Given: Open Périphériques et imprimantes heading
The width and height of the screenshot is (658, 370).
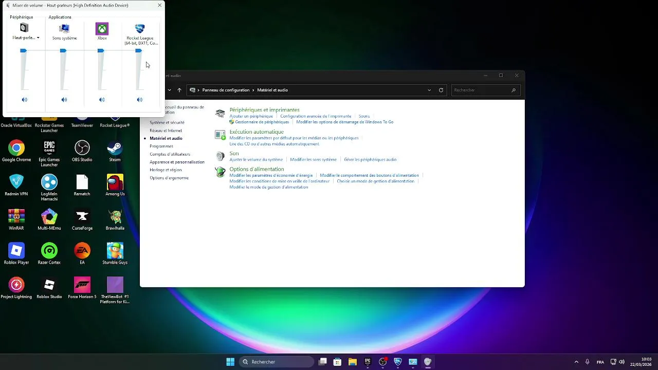Looking at the screenshot, I should [264, 110].
